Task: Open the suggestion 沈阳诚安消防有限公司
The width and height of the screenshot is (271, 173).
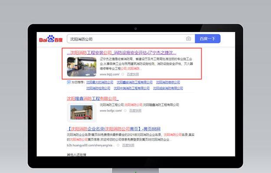Action: (168, 88)
